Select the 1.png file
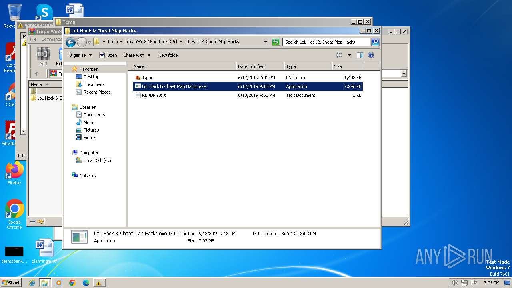This screenshot has height=288, width=512. coord(248,78)
